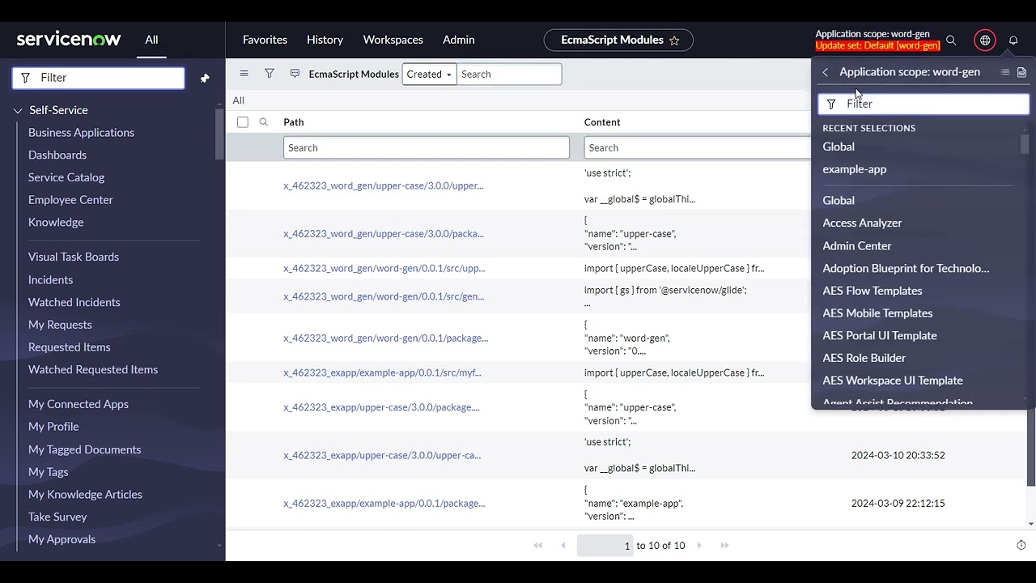Choose Adoption Blueprint for Technolo... scope

pyautogui.click(x=906, y=268)
